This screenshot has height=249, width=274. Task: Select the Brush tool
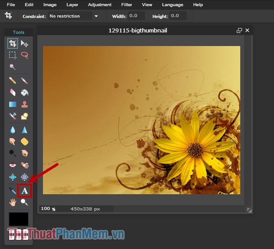tap(25, 81)
